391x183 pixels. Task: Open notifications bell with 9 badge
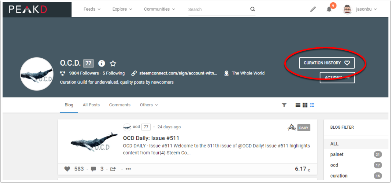330,9
